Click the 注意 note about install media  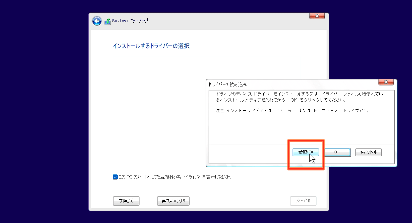click(292, 111)
